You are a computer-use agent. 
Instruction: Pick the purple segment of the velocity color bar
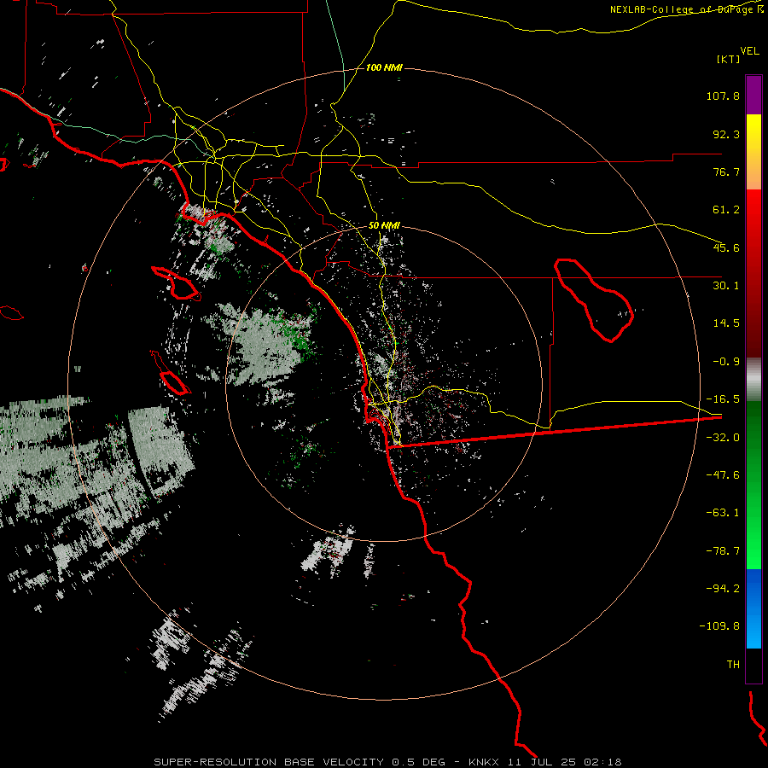point(753,96)
